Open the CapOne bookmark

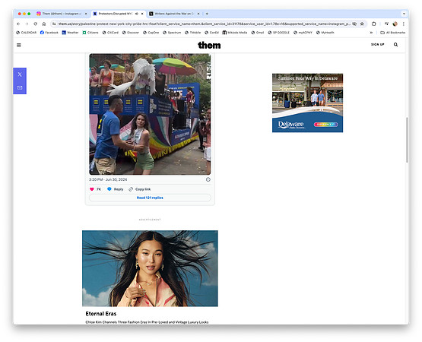click(x=151, y=33)
